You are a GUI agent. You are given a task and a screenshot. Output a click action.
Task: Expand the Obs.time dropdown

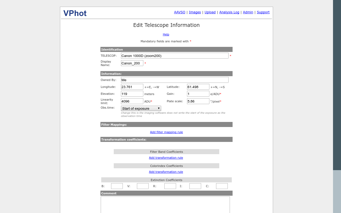(141, 108)
